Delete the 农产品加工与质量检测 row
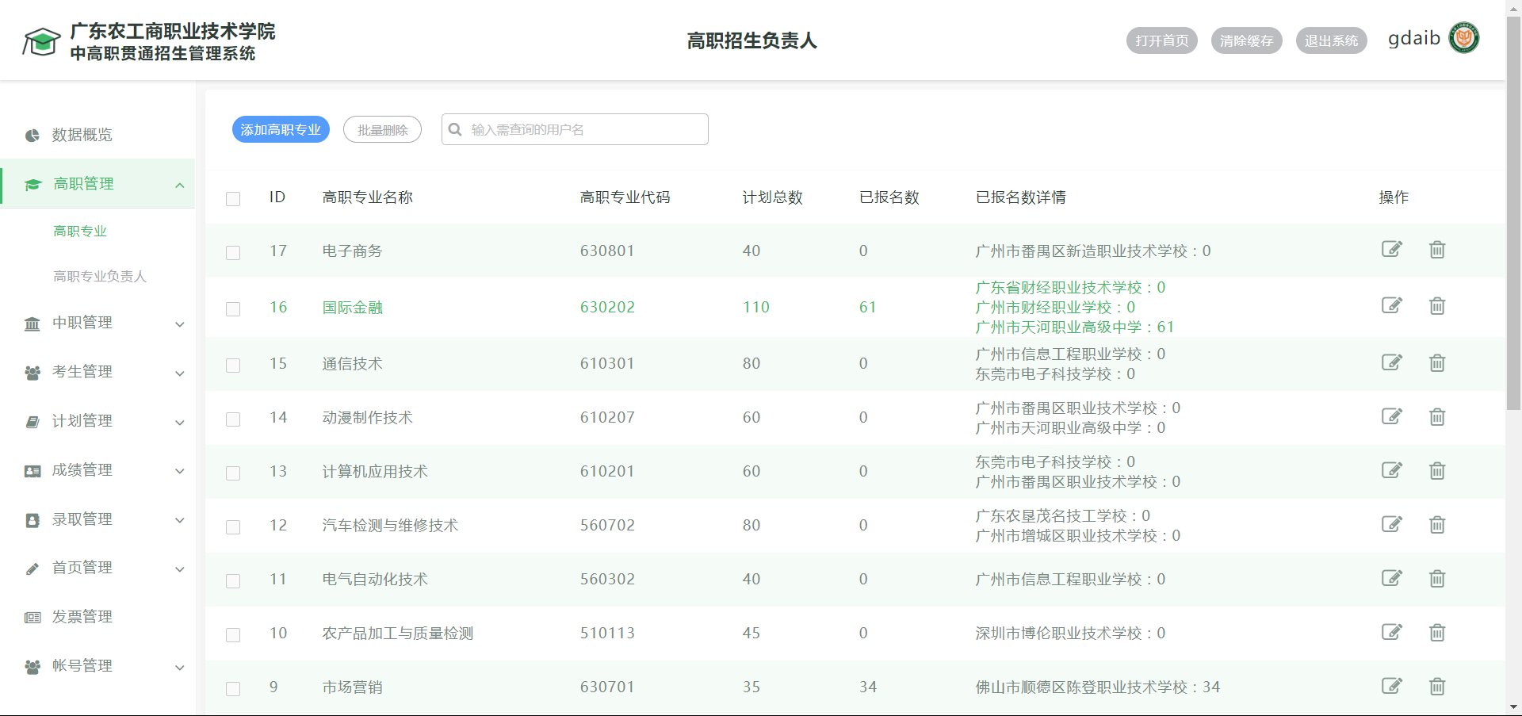The width and height of the screenshot is (1522, 716). [1437, 633]
